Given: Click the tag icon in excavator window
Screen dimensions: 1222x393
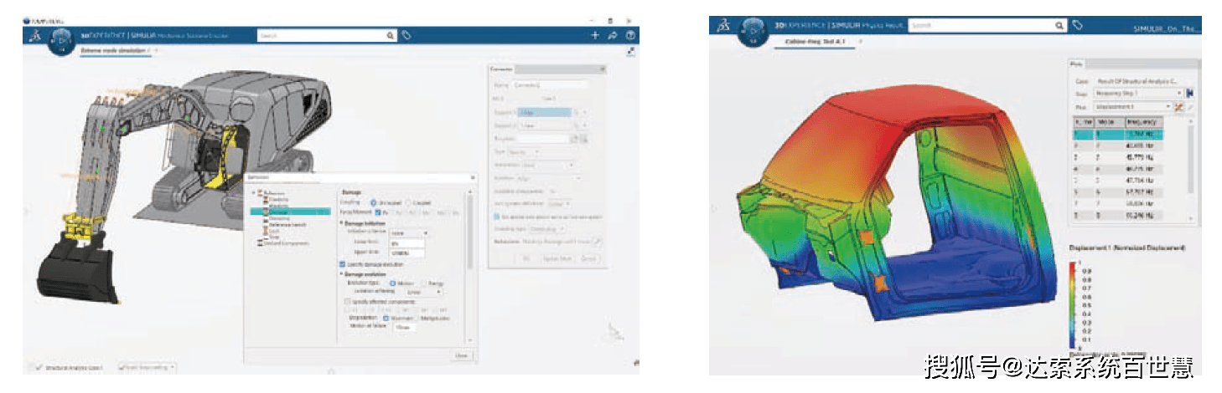Looking at the screenshot, I should tap(406, 36).
